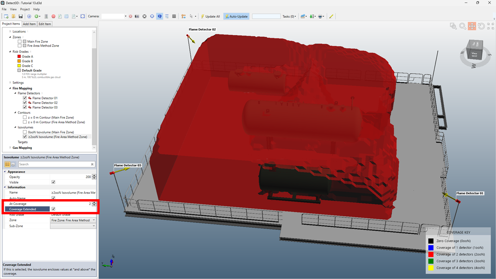Enable the z = 0 m Contour (Main Fire Zone)
This screenshot has width=496, height=279.
coord(25,117)
